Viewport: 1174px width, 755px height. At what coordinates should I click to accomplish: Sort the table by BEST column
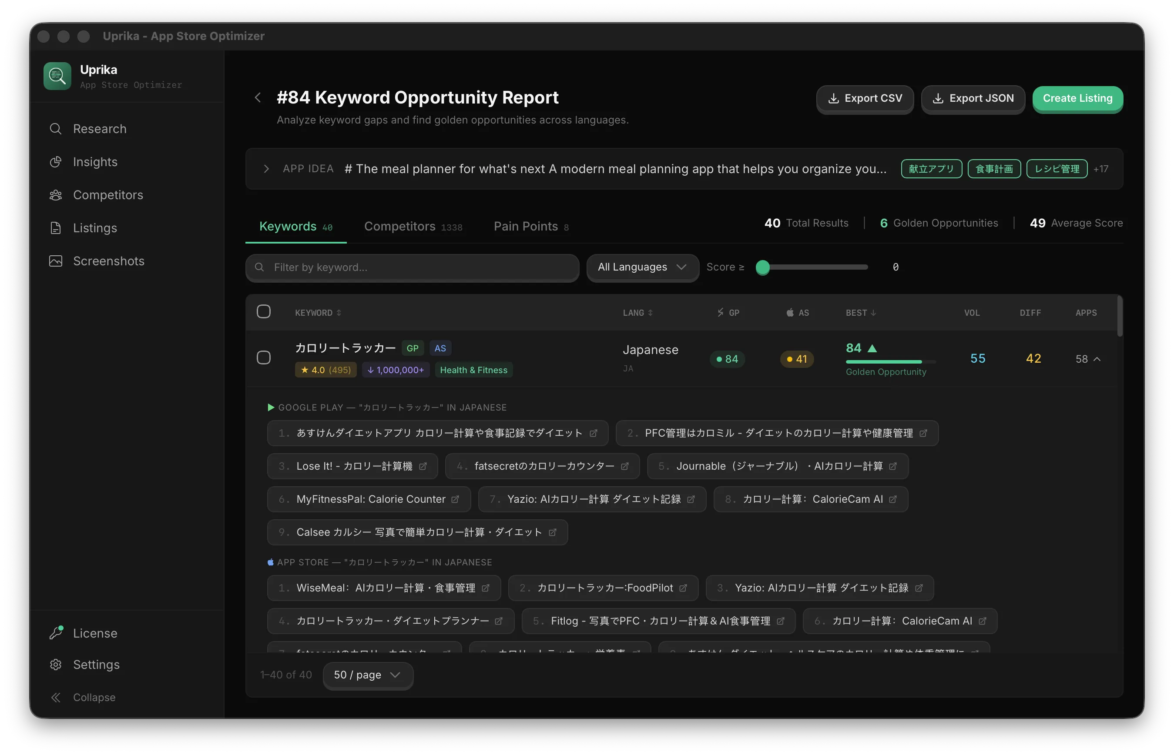[861, 313]
